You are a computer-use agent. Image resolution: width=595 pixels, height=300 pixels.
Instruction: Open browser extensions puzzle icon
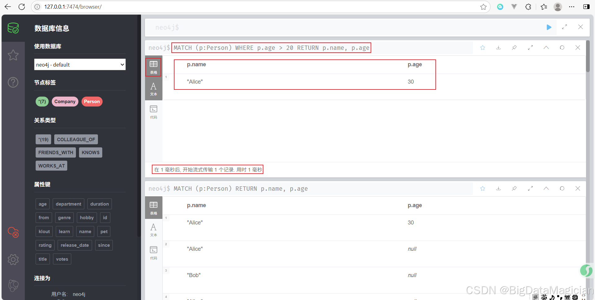click(528, 7)
